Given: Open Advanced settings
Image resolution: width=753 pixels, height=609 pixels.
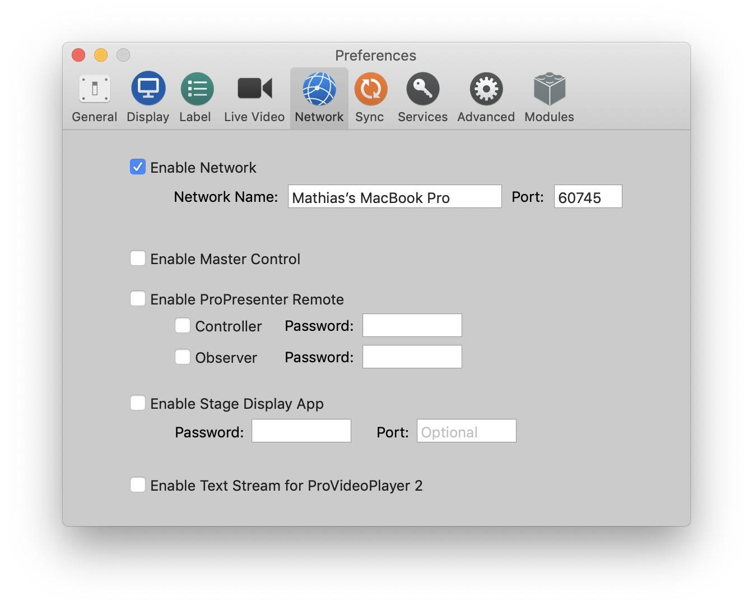Looking at the screenshot, I should pyautogui.click(x=485, y=95).
